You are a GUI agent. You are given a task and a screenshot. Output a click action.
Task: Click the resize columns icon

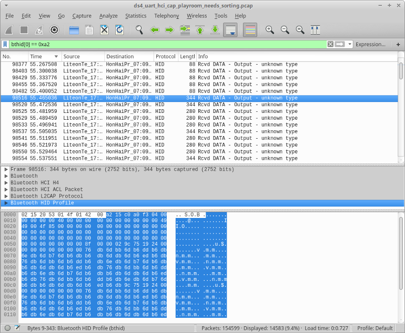click(x=316, y=30)
